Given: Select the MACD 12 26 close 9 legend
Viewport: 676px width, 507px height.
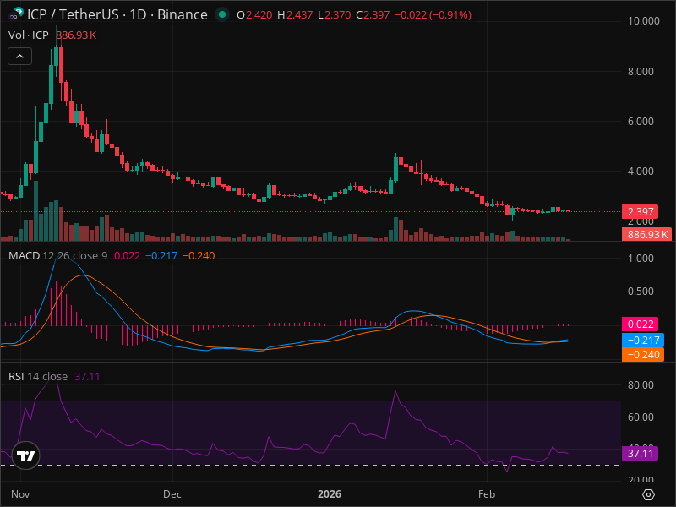Looking at the screenshot, I should click(x=57, y=256).
